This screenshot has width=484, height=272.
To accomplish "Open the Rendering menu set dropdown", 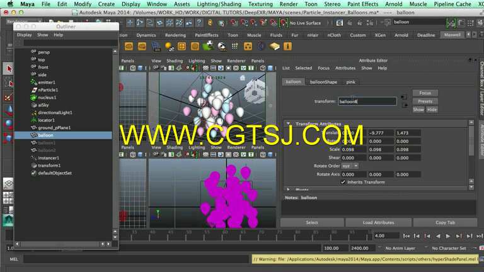I will coord(24,21).
